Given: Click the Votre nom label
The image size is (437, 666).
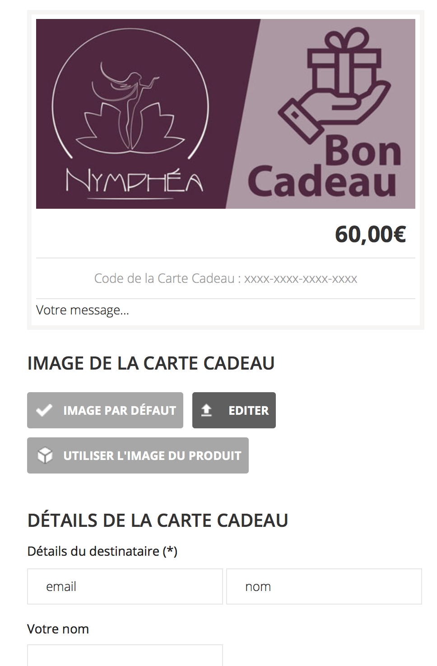Looking at the screenshot, I should 58,629.
